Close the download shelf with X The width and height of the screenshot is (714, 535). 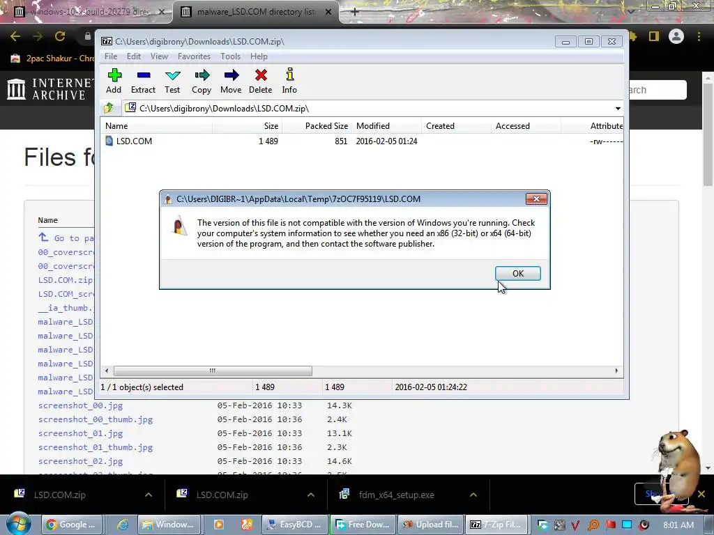click(701, 494)
